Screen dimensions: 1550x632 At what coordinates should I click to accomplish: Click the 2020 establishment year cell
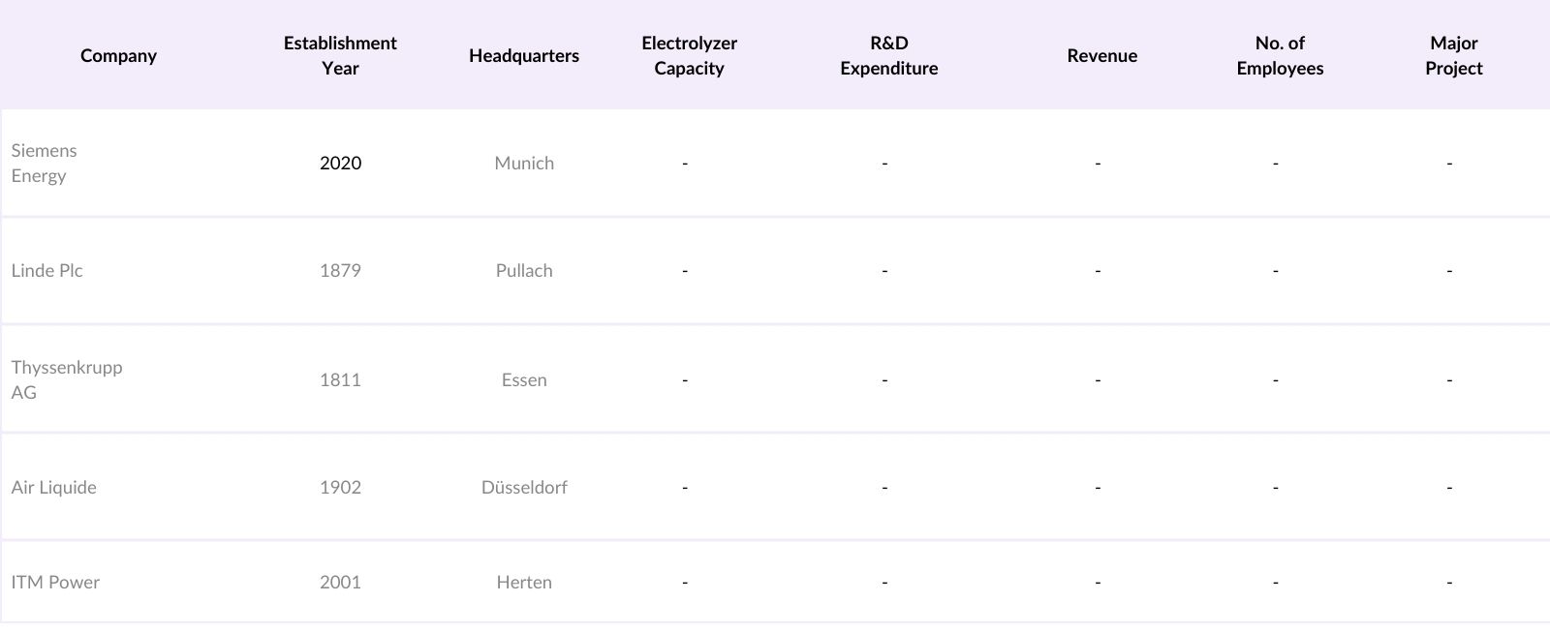coord(340,163)
